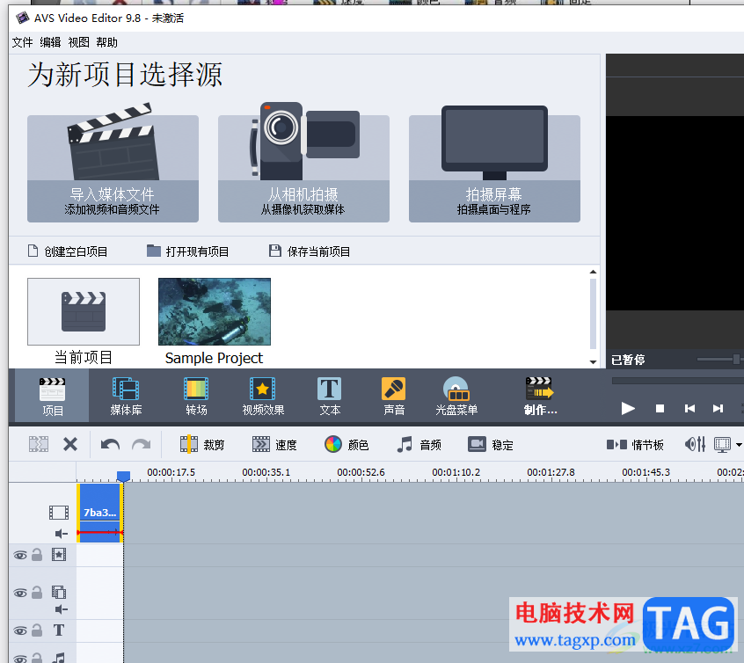Click the Play button in preview

(x=628, y=408)
